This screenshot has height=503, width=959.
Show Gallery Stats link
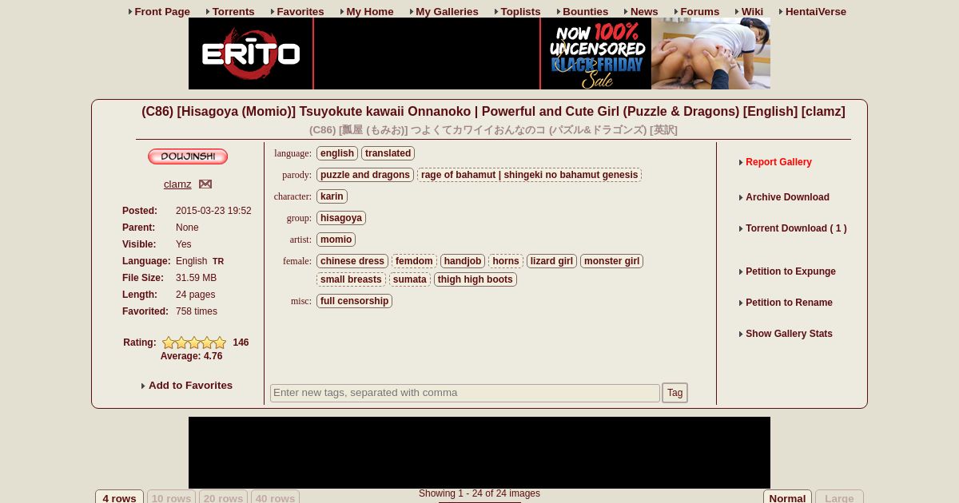789,334
